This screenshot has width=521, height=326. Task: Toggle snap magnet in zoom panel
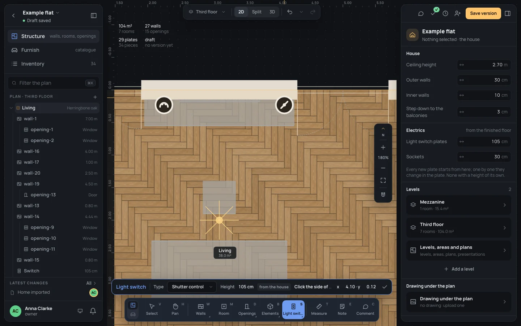[x=383, y=195]
